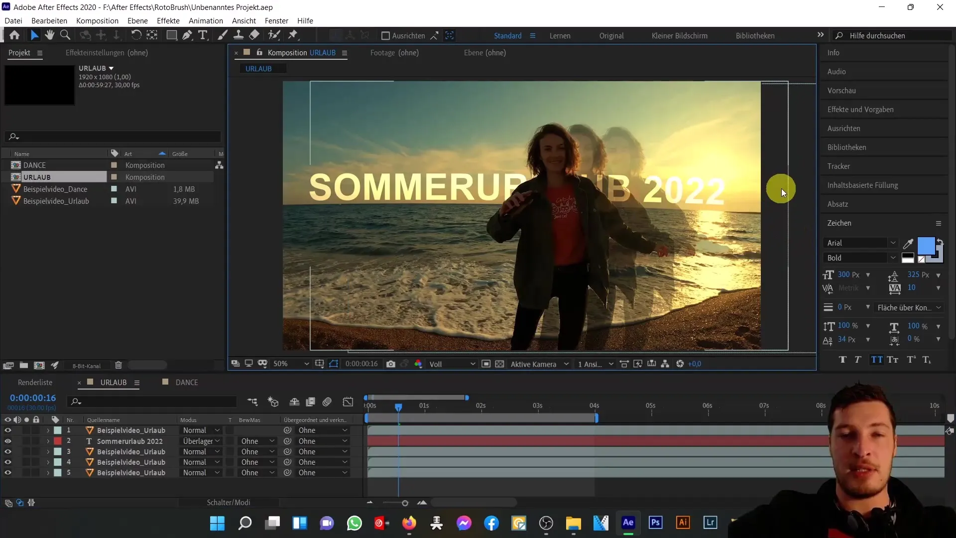Hide layer 1 Beispielvideo_Urlaub via eye icon
This screenshot has width=956, height=538.
pyautogui.click(x=8, y=430)
